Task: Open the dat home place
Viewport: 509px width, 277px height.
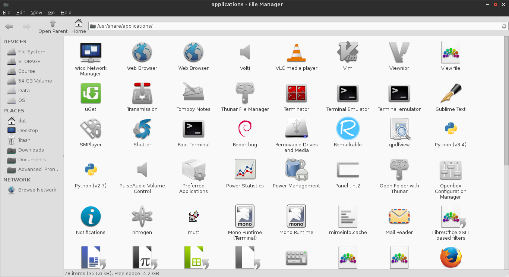Action: [32, 121]
